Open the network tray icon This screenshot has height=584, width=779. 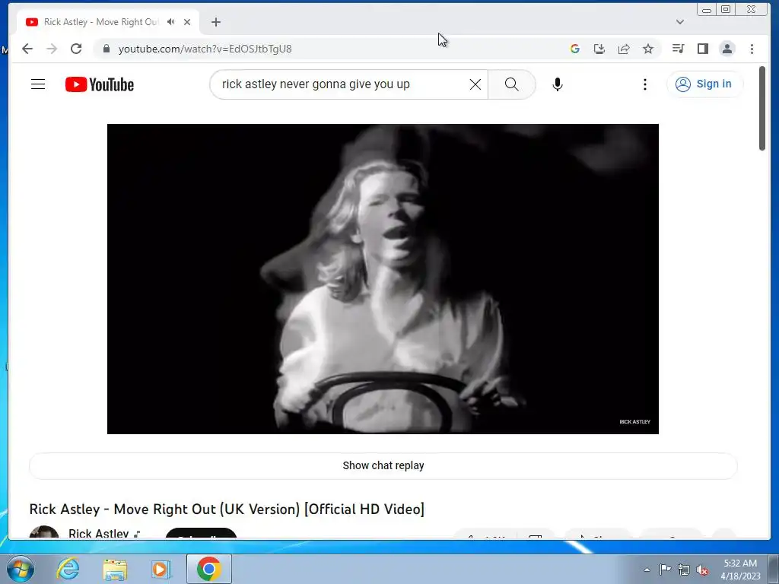684,570
